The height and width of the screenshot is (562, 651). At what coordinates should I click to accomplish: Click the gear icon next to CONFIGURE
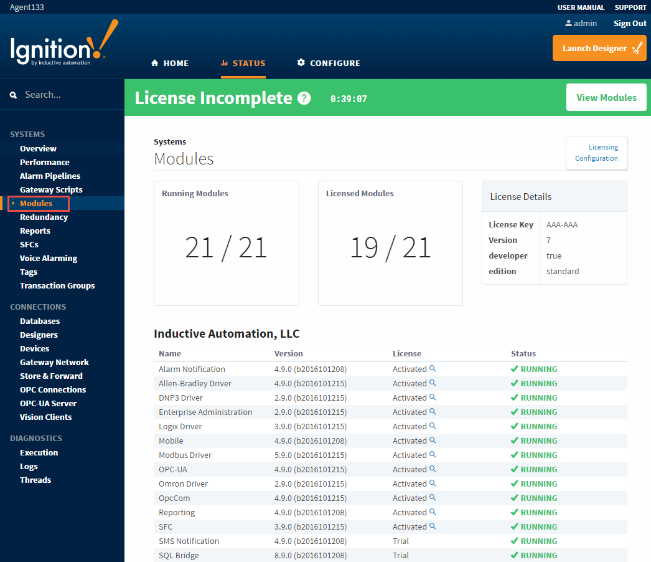[x=300, y=62]
